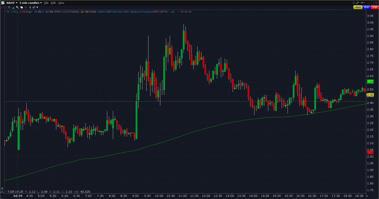Open the Edit menu
379x199 pixels.
pos(53,3)
